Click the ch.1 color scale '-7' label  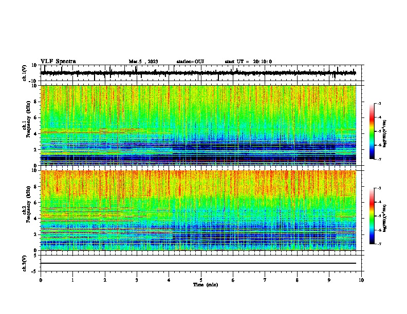[379, 159]
